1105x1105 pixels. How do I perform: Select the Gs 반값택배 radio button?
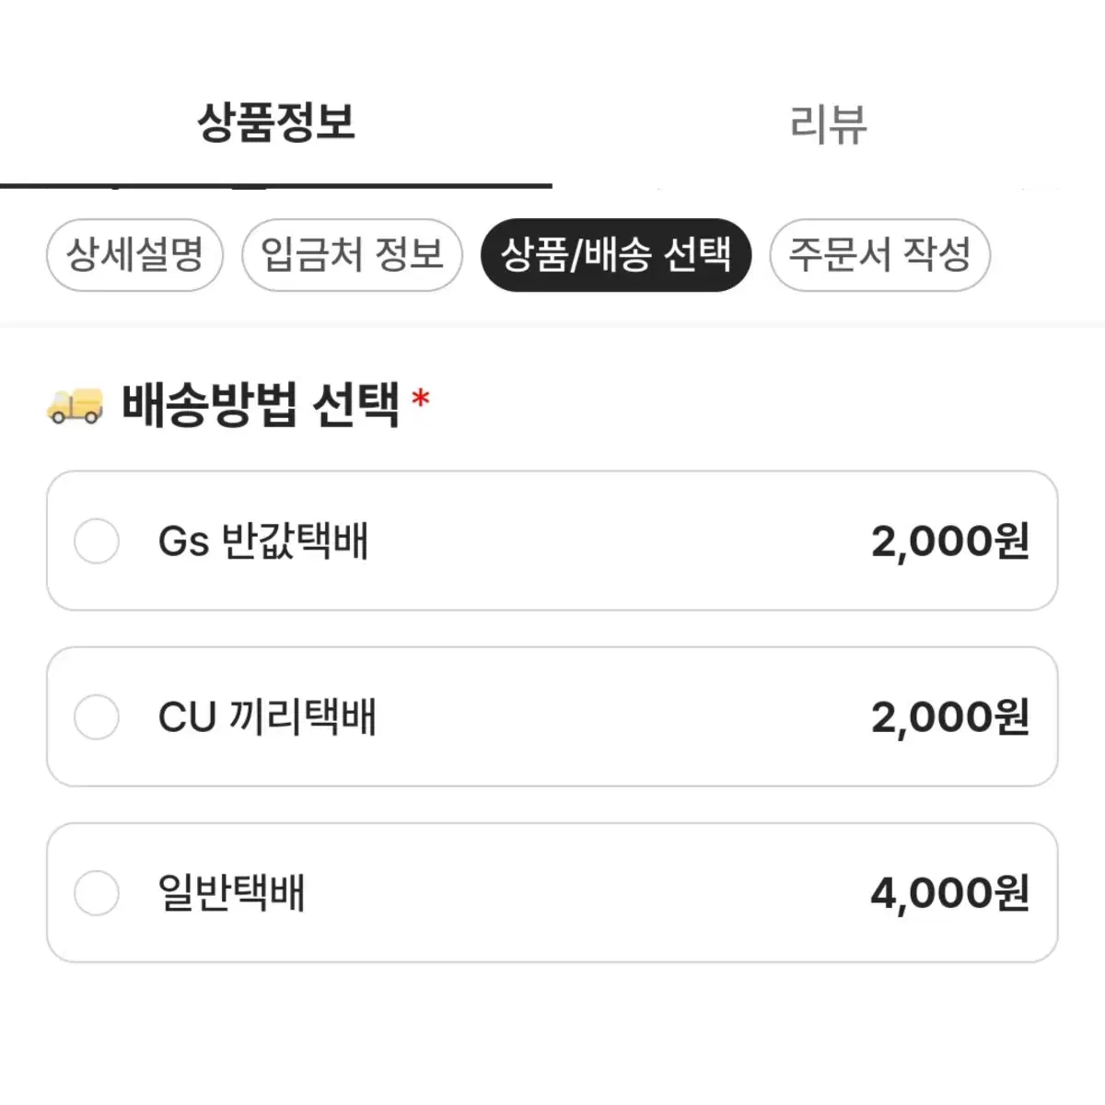pyautogui.click(x=97, y=541)
